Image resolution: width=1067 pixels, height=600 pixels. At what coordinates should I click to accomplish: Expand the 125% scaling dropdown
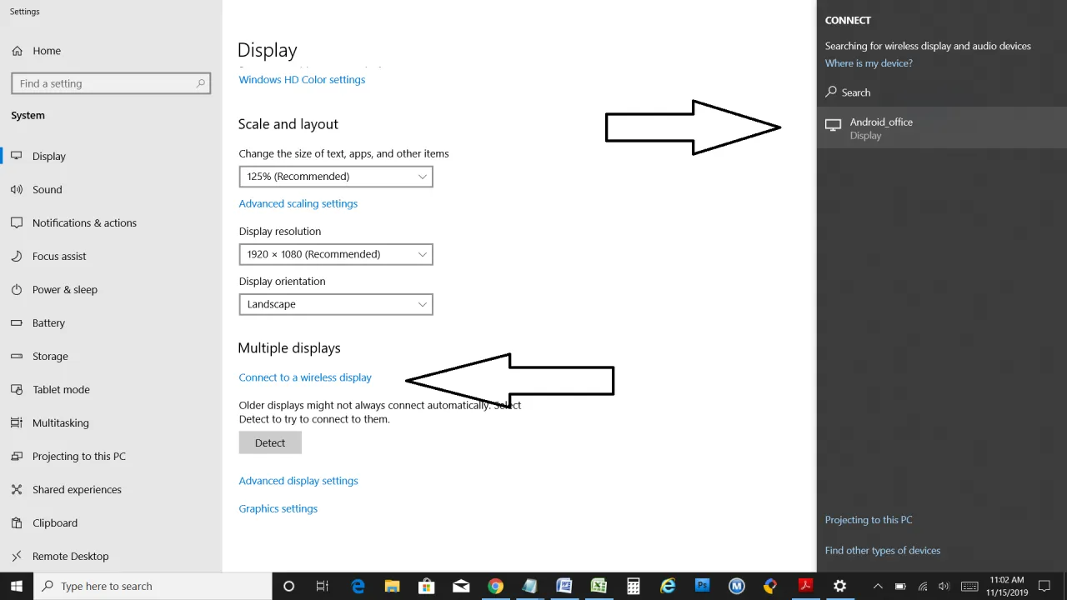(x=335, y=176)
